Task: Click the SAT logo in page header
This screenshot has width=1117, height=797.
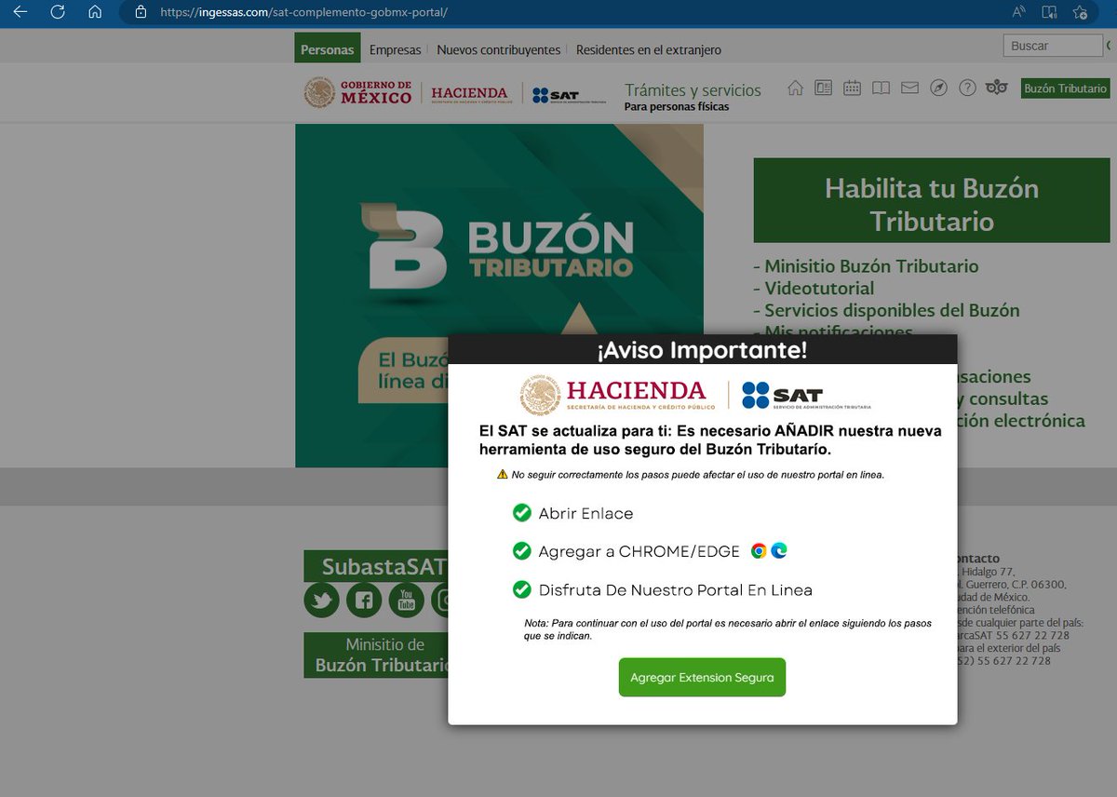Action: click(569, 94)
